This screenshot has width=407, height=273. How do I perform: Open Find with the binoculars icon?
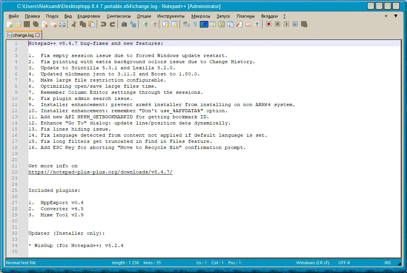point(124,25)
